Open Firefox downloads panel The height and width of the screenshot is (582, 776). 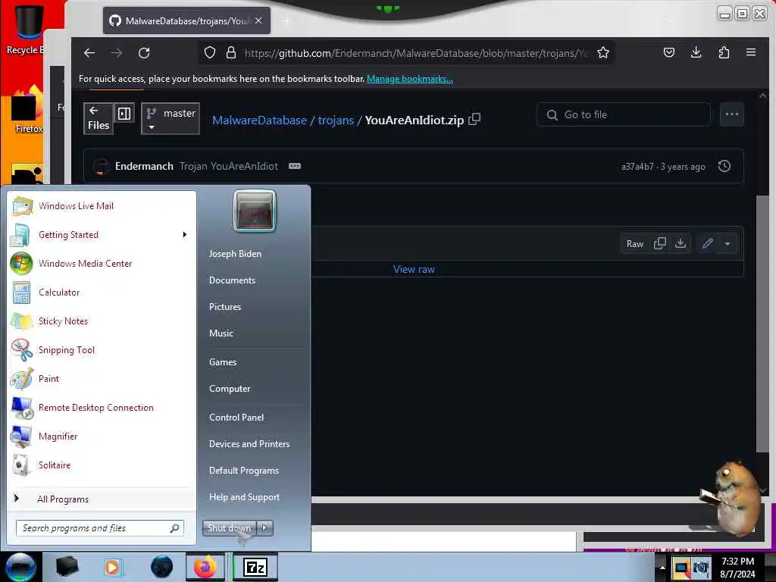coord(696,52)
